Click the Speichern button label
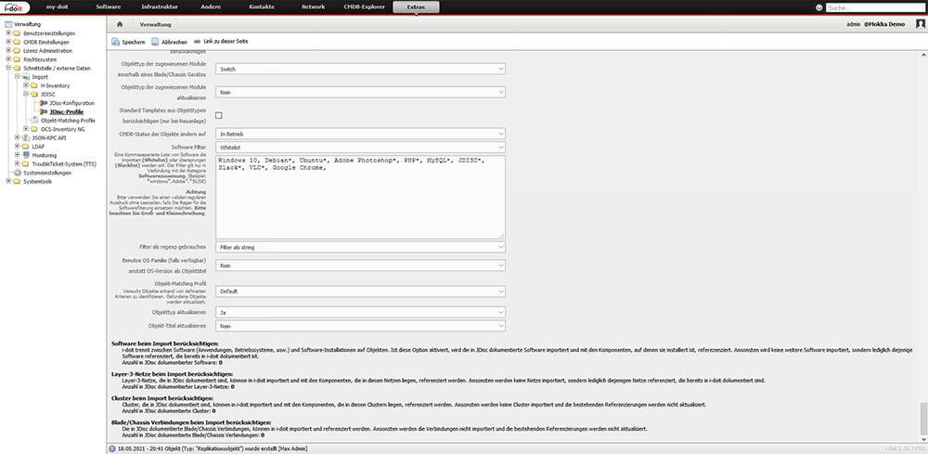 pos(134,43)
